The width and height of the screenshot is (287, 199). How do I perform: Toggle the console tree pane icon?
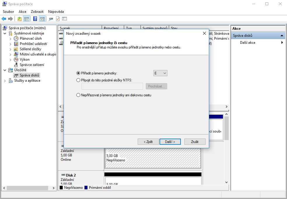[x=27, y=19]
